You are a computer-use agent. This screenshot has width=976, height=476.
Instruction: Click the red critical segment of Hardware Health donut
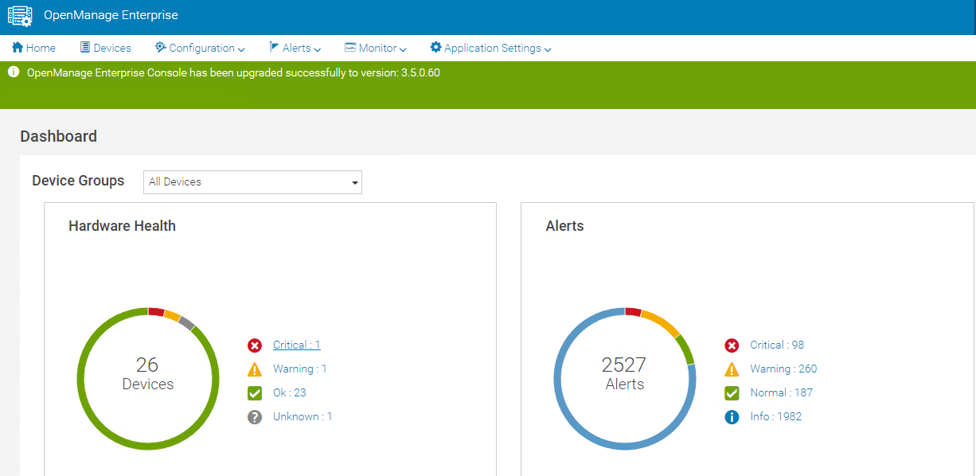click(156, 312)
